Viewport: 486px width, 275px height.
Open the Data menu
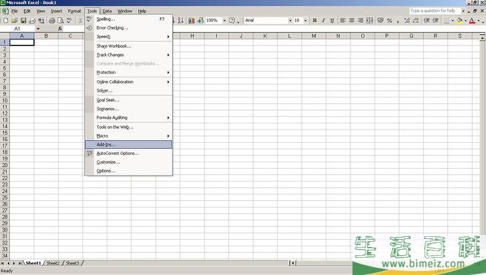(x=107, y=11)
